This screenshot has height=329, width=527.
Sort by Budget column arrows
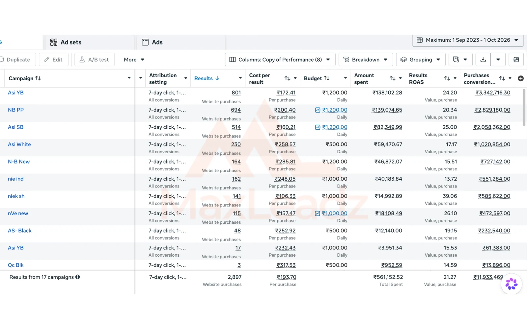(327, 78)
